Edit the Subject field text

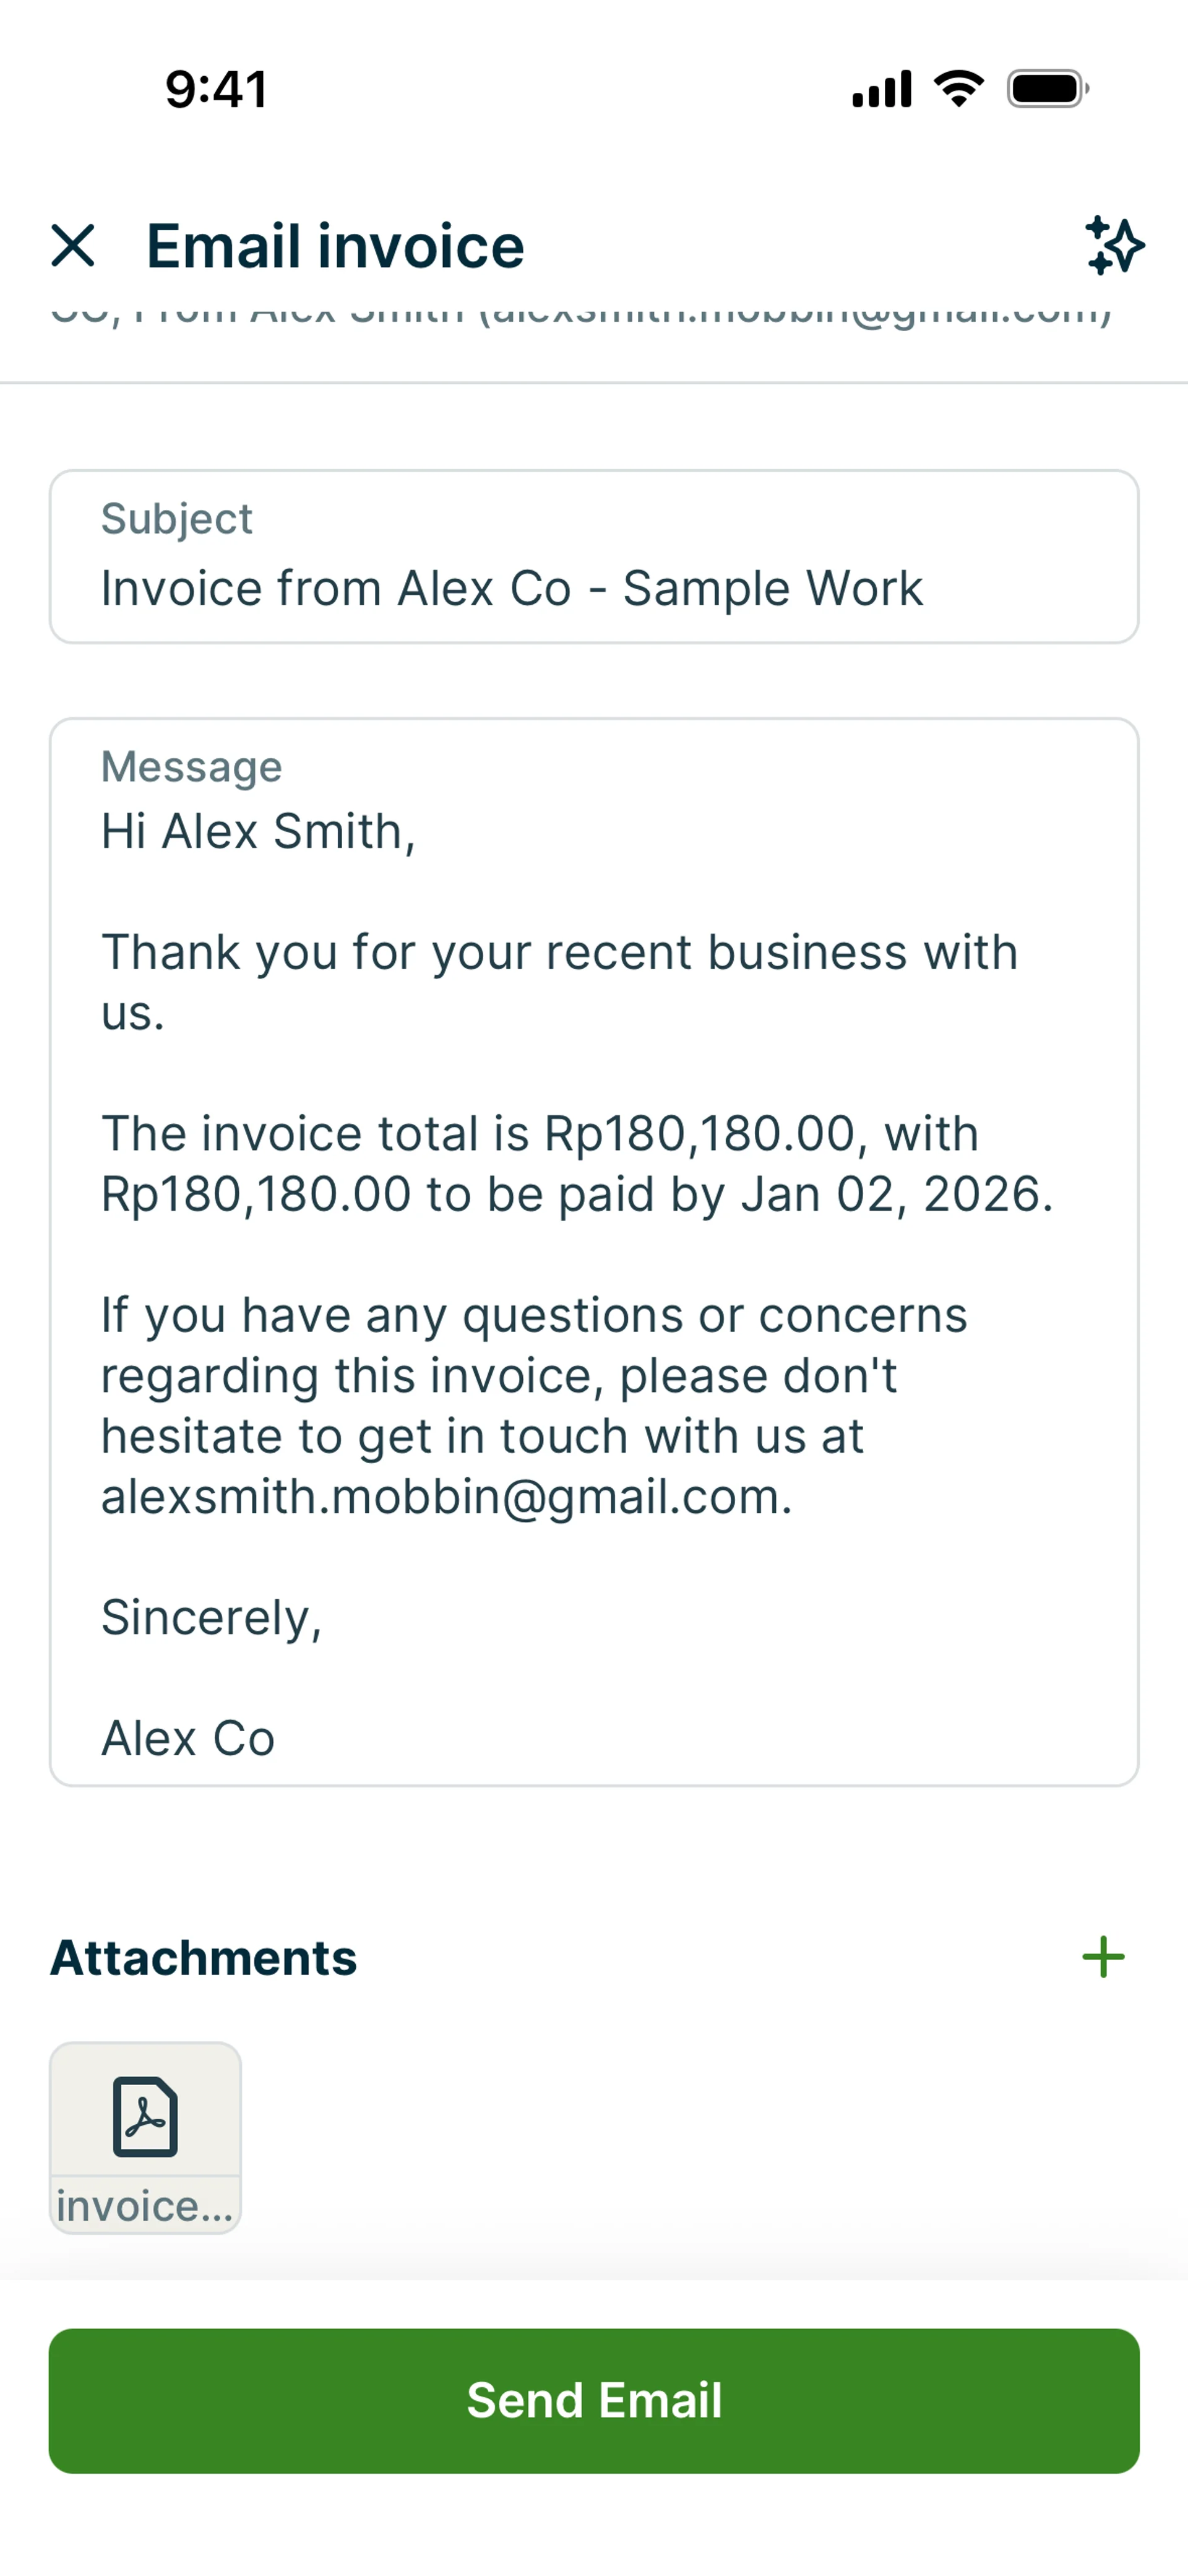click(x=511, y=588)
